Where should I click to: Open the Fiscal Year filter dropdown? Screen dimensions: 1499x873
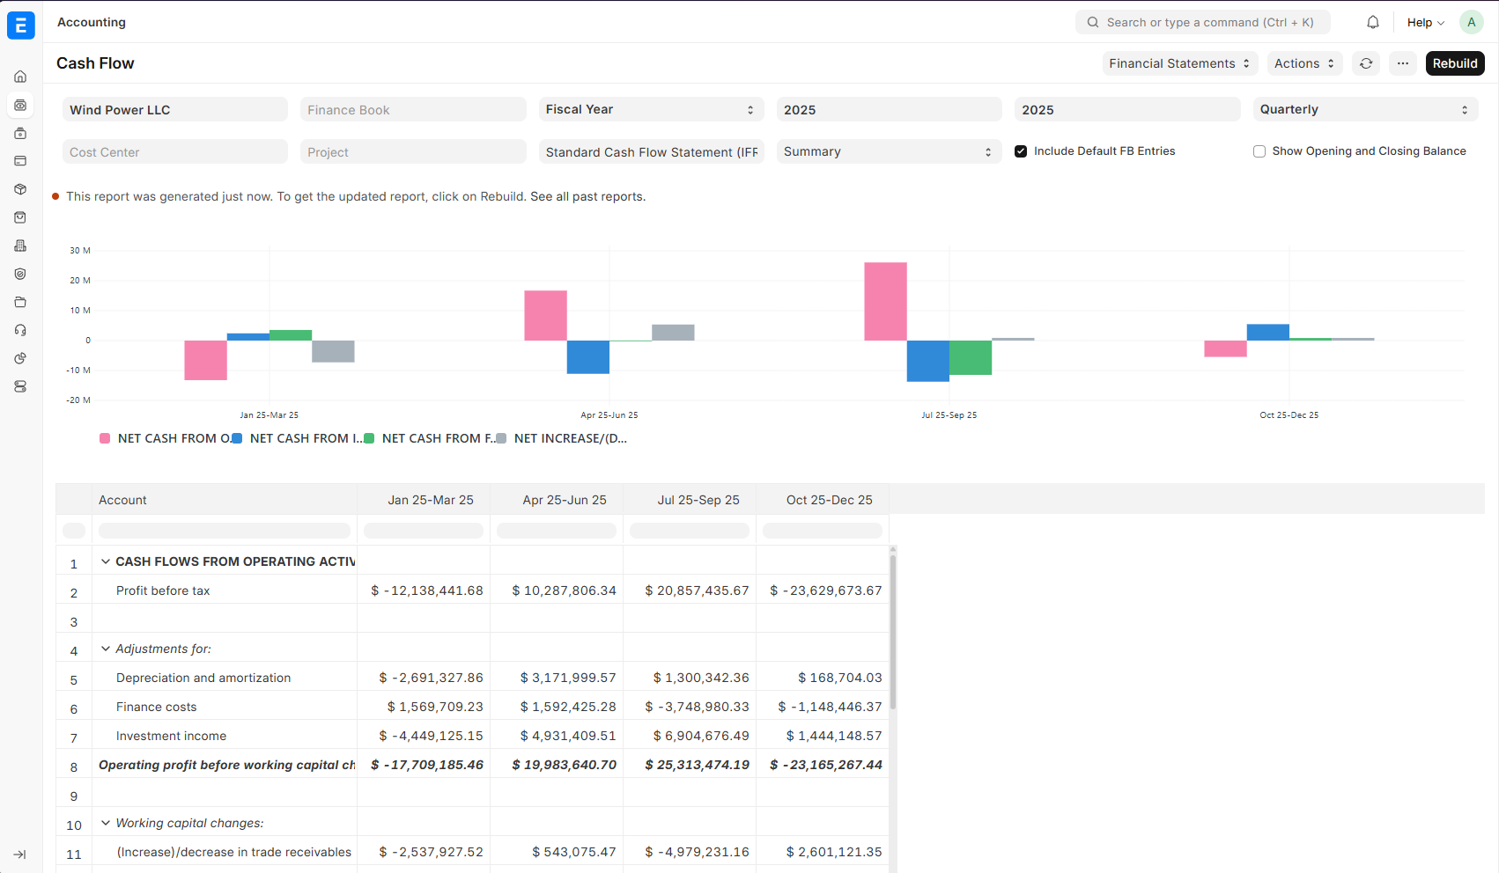(650, 109)
